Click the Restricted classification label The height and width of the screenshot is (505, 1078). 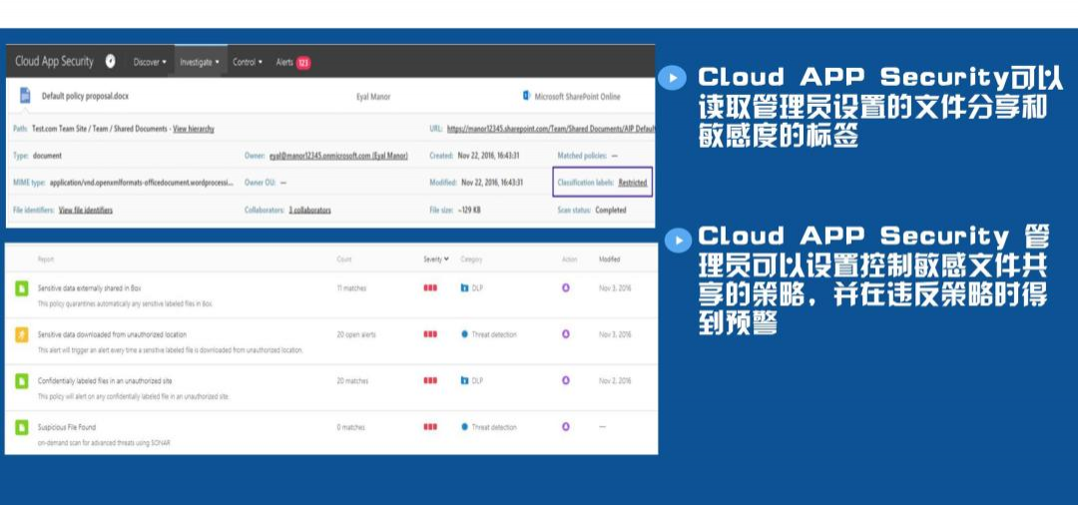tap(633, 182)
